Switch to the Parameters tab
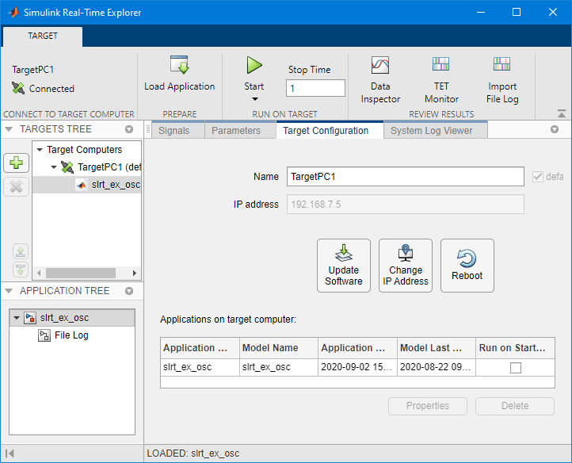Viewport: 572px width, 463px height. coord(240,130)
